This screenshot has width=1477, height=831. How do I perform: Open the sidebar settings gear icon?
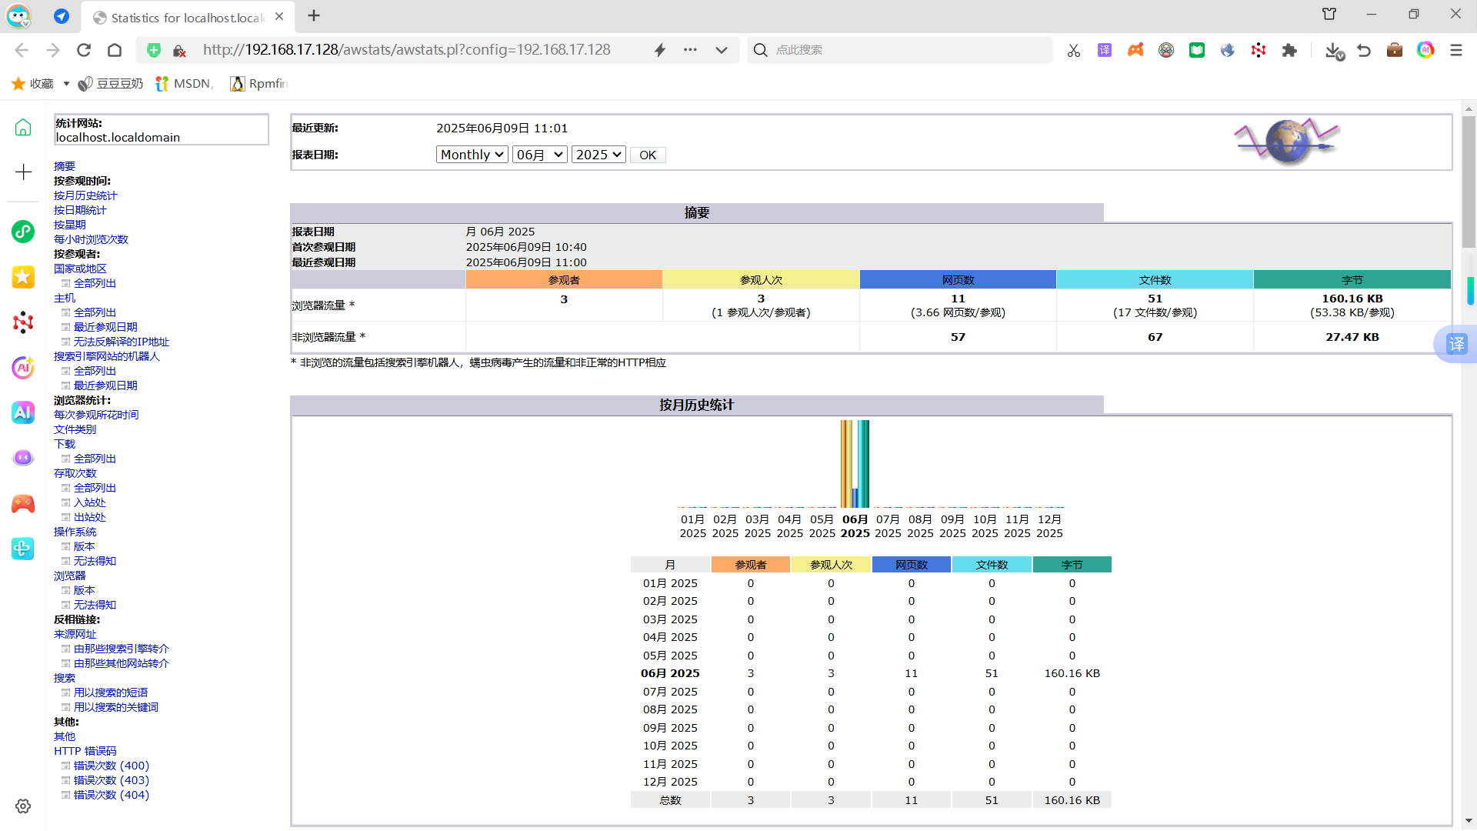[23, 806]
